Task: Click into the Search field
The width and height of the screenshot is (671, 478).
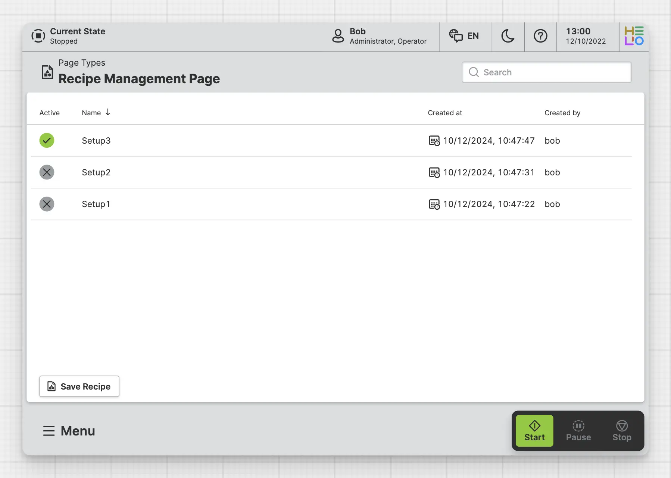Action: coord(546,72)
